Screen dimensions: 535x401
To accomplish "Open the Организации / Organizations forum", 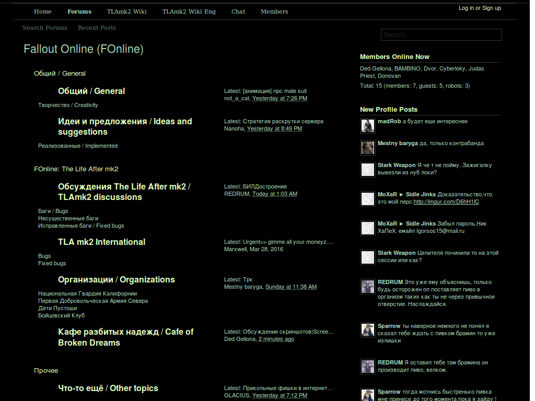I will click(x=117, y=280).
